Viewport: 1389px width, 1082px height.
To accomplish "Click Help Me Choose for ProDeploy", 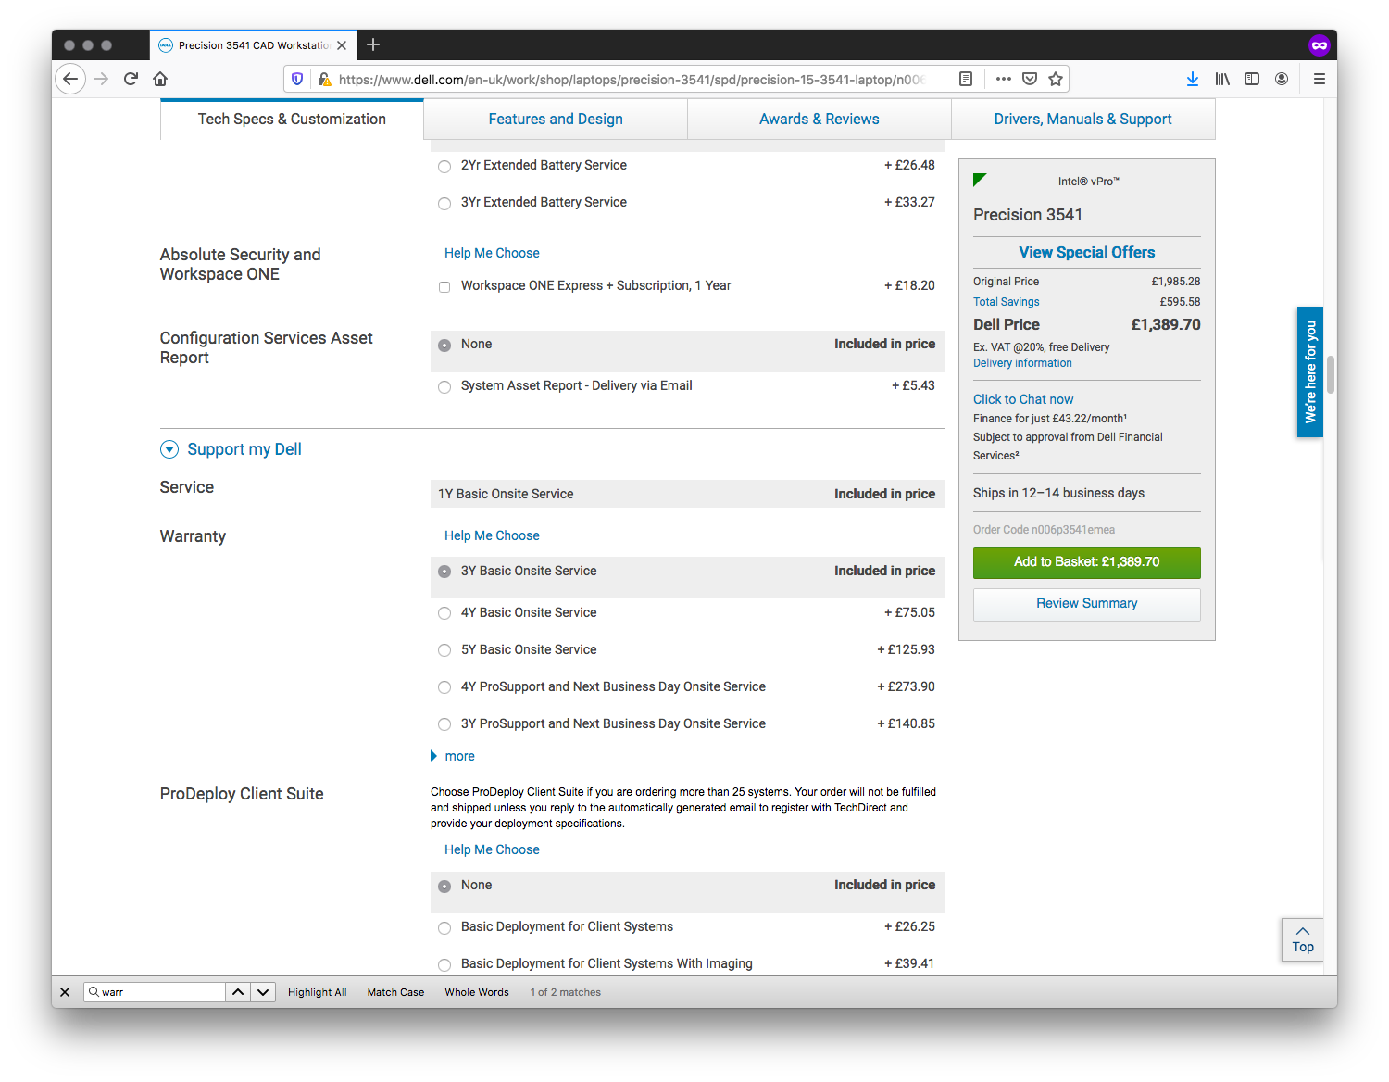I will [x=492, y=849].
